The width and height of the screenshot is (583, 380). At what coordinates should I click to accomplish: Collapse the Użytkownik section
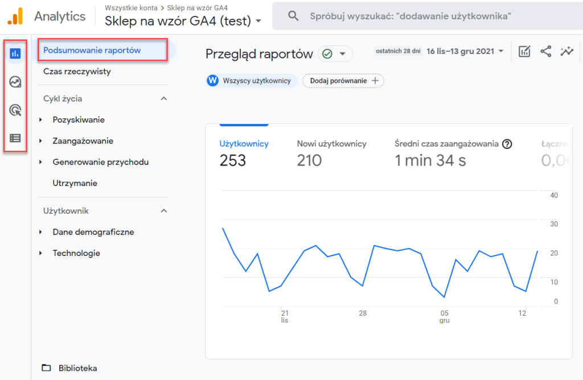tap(164, 211)
